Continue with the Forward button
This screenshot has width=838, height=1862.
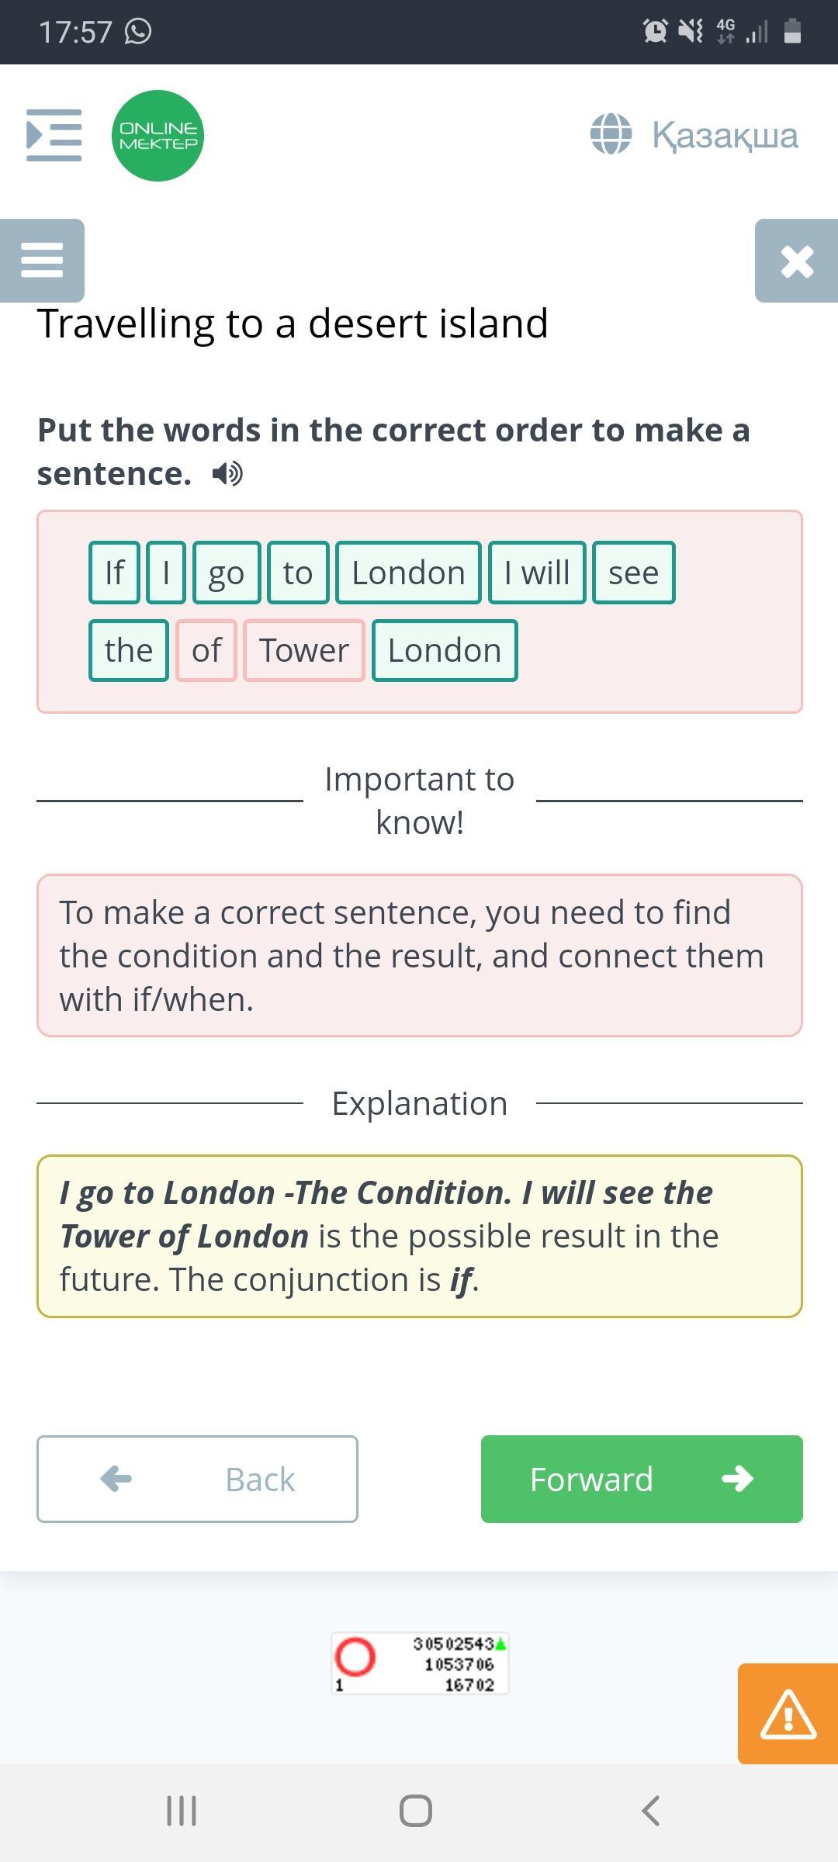pyautogui.click(x=642, y=1479)
